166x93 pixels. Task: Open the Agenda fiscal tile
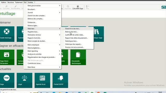click(42, 80)
